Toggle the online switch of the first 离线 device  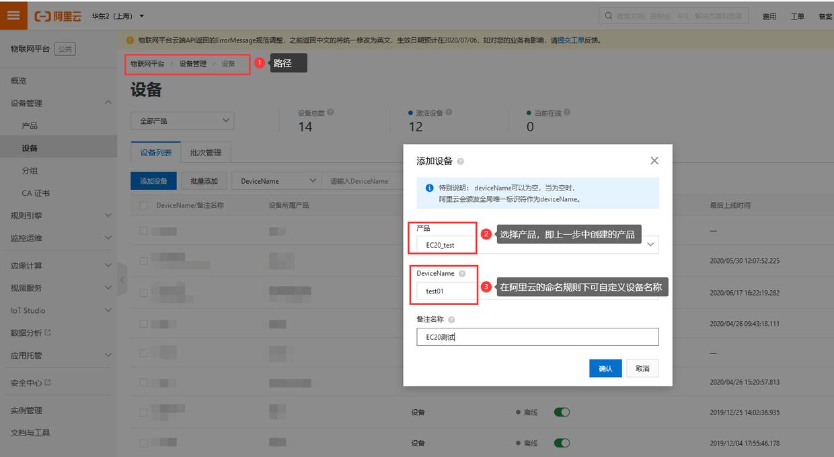[x=562, y=411]
